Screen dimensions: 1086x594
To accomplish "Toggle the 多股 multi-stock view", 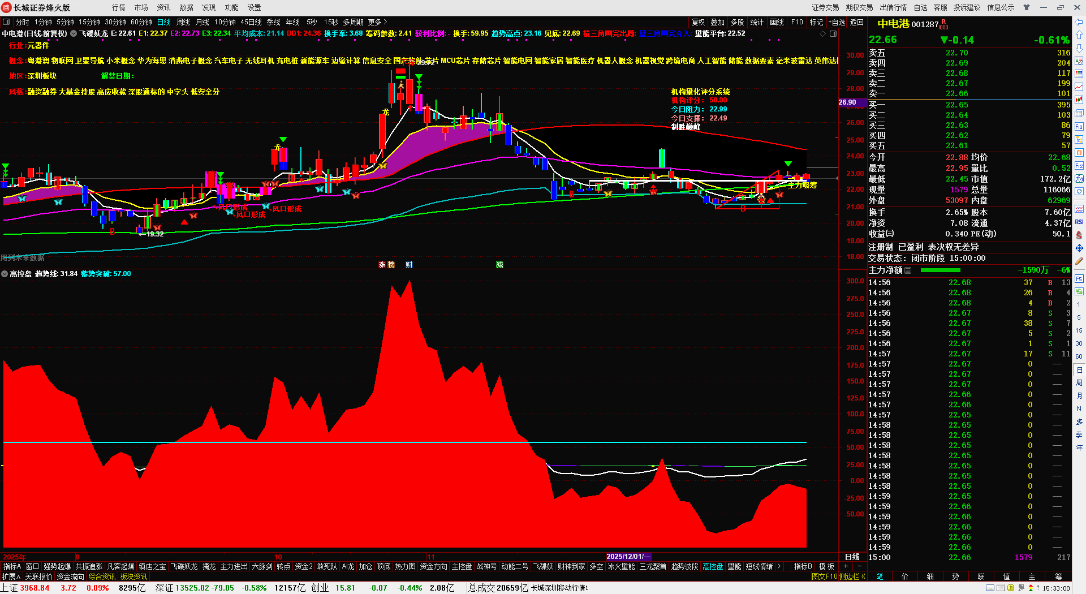I will coord(737,22).
